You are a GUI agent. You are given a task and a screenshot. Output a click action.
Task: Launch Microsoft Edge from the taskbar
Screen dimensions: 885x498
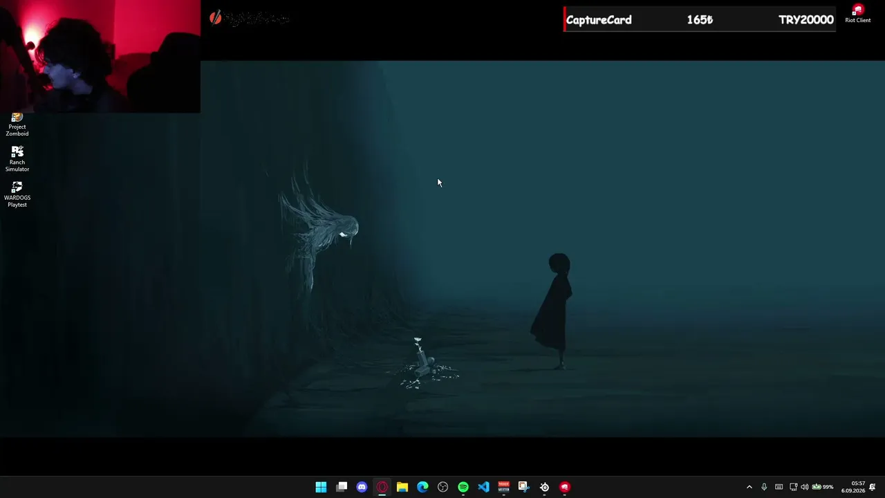pos(422,487)
